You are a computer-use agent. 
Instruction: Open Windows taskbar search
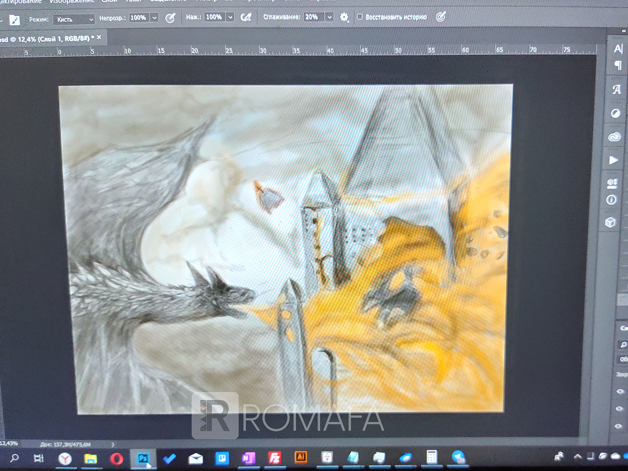[14, 458]
